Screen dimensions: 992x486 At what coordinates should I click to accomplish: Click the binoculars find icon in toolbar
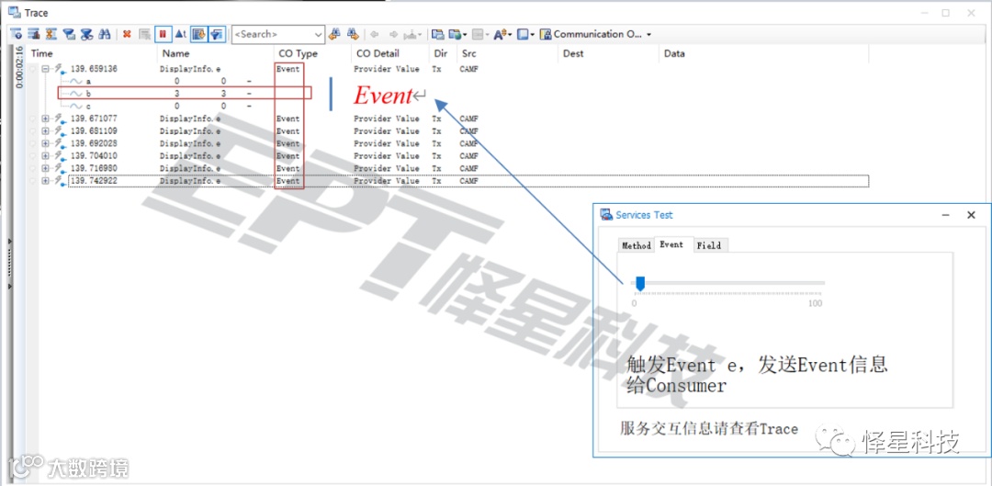pos(105,34)
